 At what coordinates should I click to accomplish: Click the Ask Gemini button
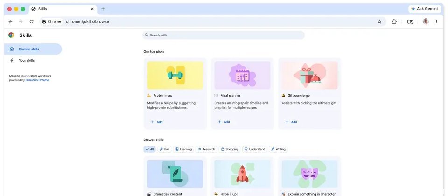click(424, 9)
